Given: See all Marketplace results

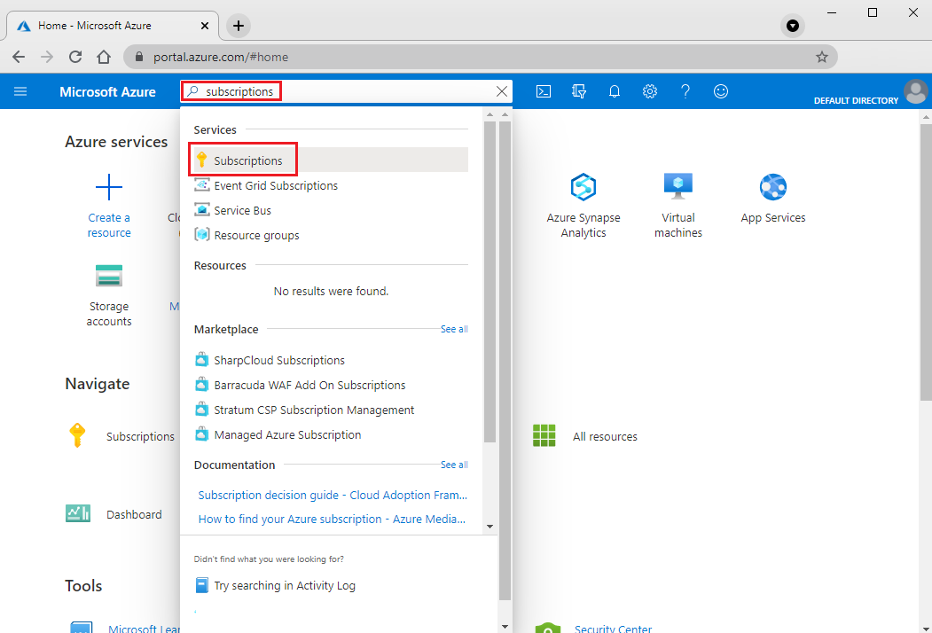Looking at the screenshot, I should click(453, 329).
